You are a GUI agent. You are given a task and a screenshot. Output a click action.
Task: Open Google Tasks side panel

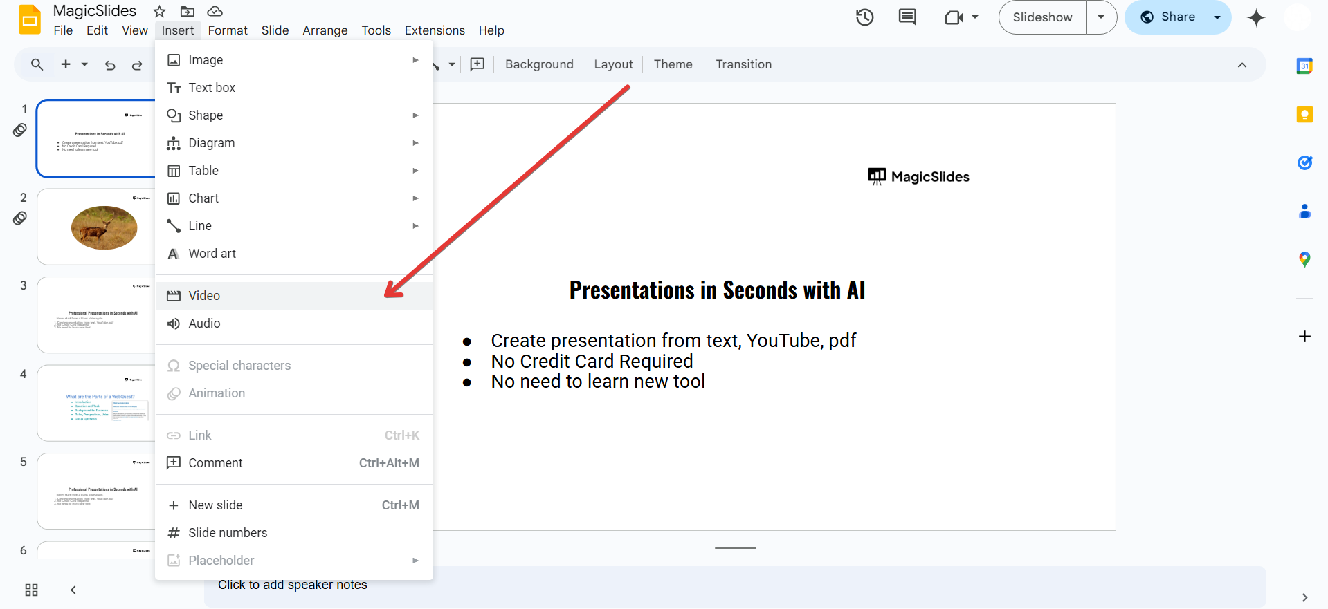click(1304, 162)
